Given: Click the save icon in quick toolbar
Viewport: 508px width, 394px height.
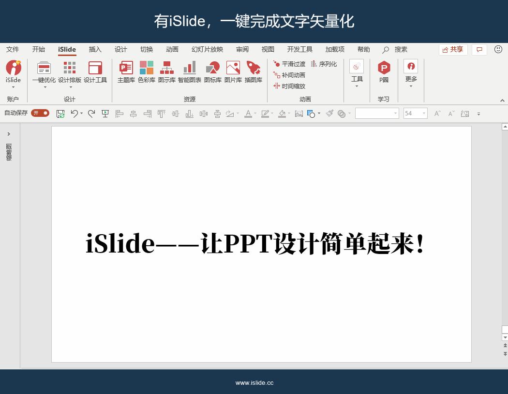Looking at the screenshot, I should pyautogui.click(x=60, y=114).
